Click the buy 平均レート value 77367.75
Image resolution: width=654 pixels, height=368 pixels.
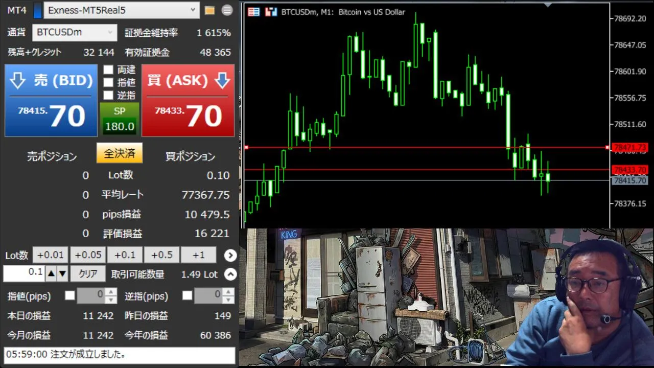[205, 195]
